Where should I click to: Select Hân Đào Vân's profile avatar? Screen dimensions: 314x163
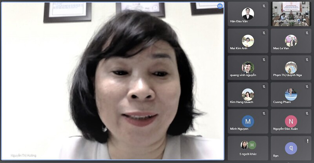click(x=248, y=14)
